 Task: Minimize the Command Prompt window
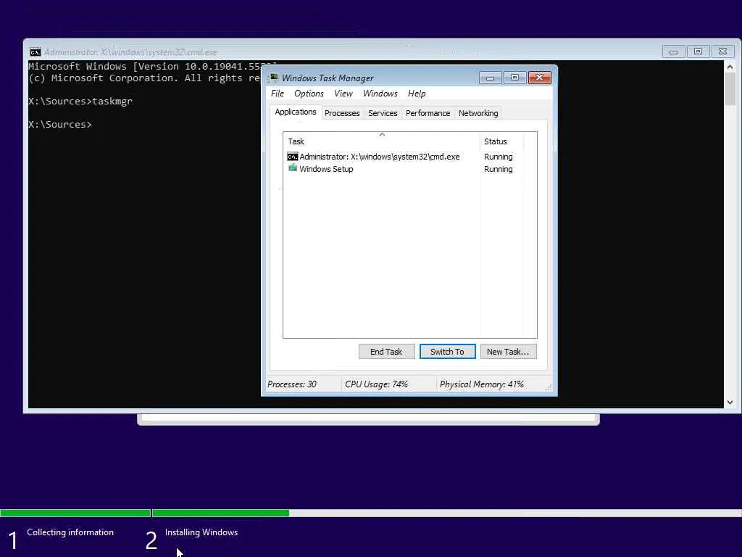(x=673, y=51)
